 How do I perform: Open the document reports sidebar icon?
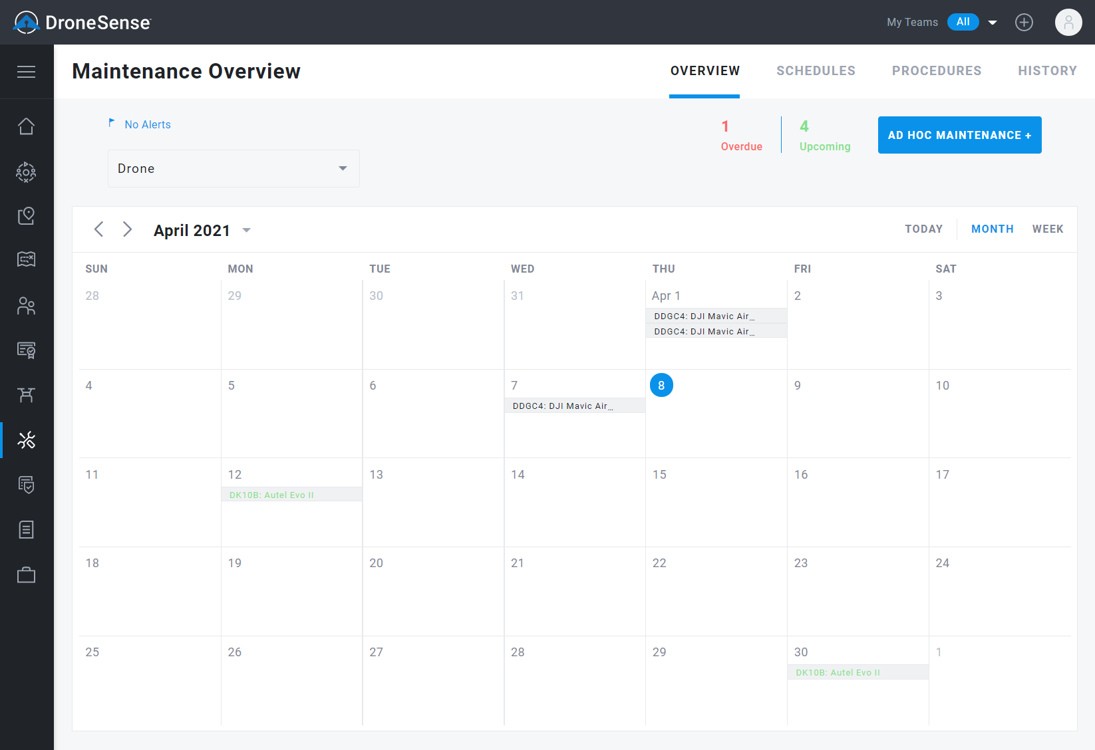tap(26, 530)
